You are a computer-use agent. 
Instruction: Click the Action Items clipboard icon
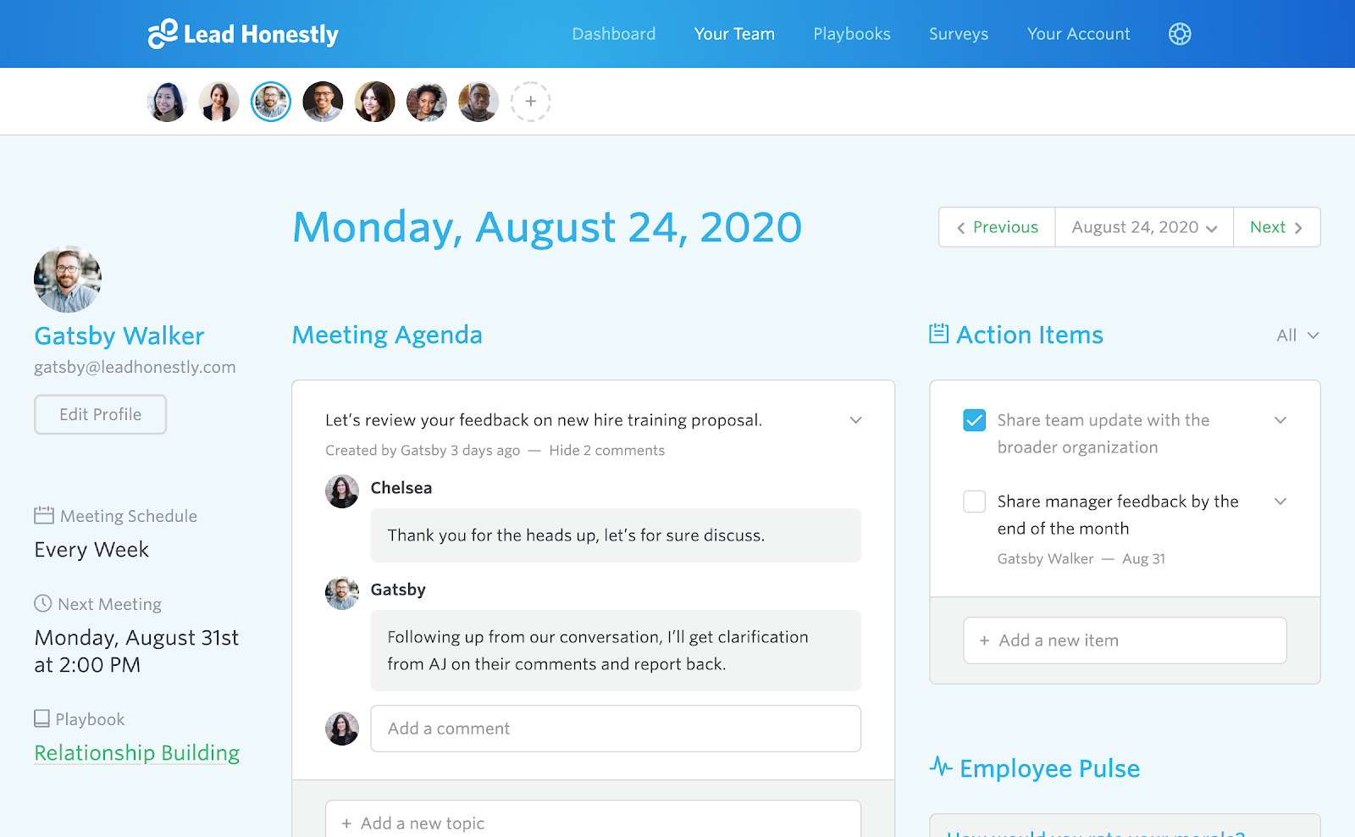938,334
